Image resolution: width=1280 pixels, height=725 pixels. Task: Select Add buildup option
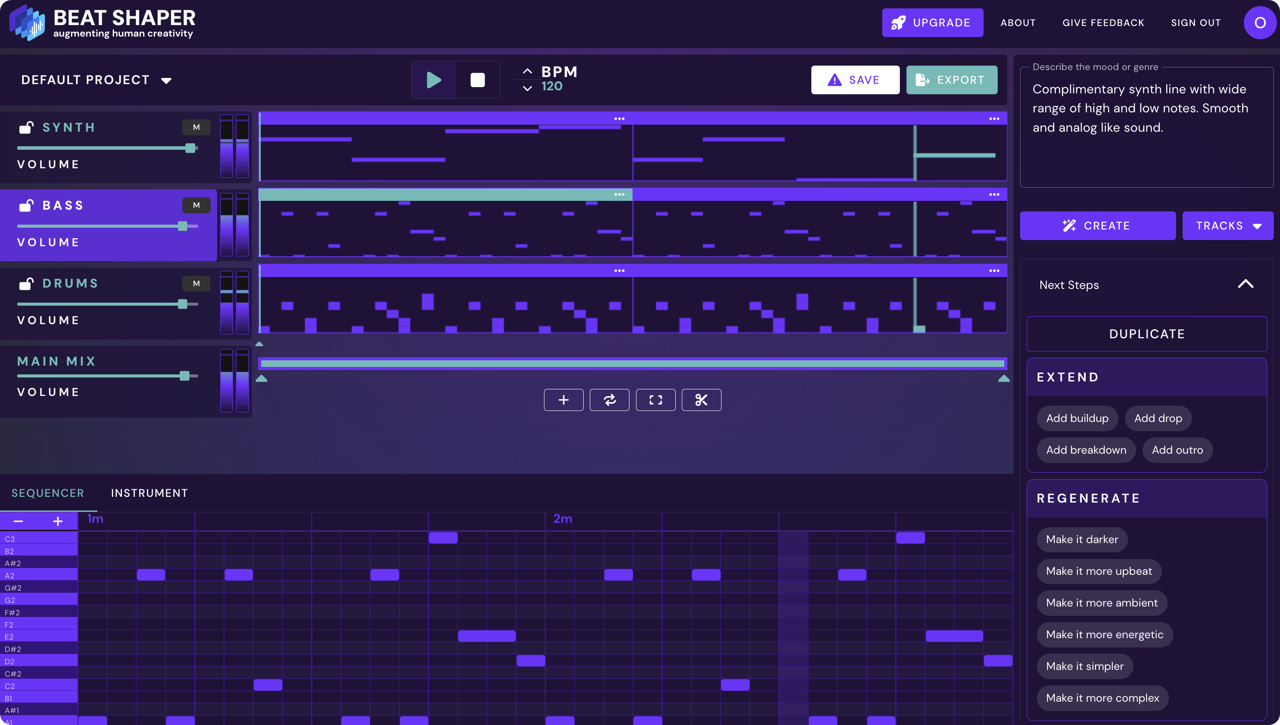(x=1077, y=418)
